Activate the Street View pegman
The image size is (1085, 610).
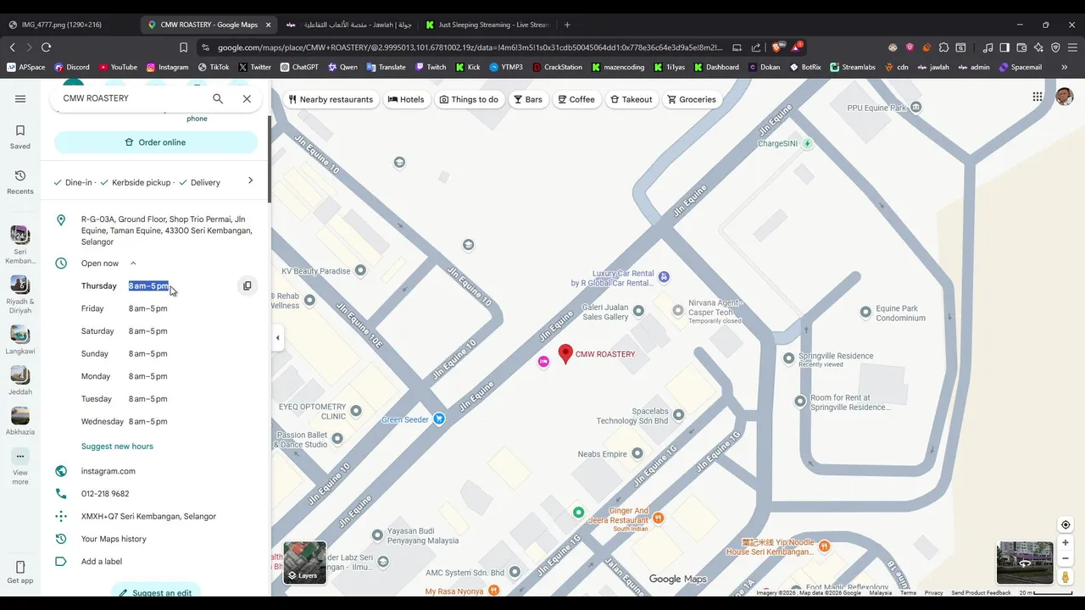(1066, 577)
